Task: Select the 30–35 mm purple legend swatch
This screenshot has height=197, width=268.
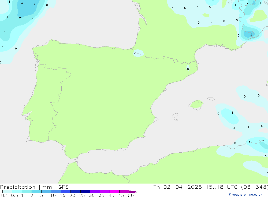Action: coord(95,192)
